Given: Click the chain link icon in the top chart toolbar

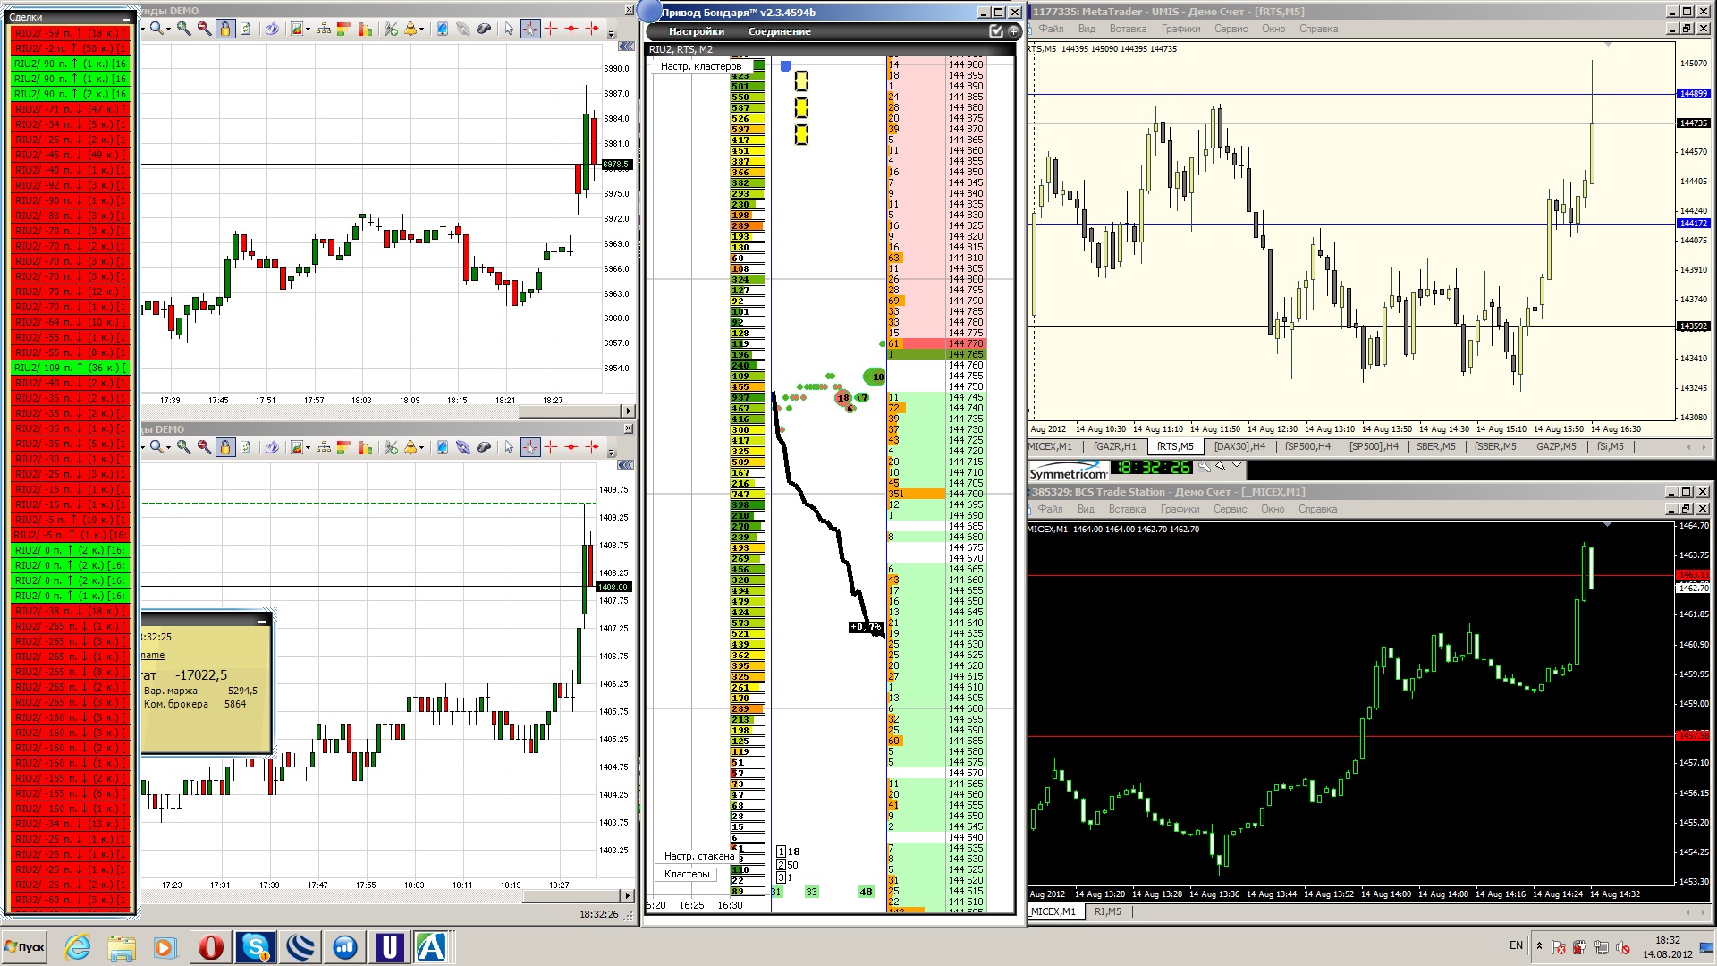Looking at the screenshot, I should pos(462,29).
